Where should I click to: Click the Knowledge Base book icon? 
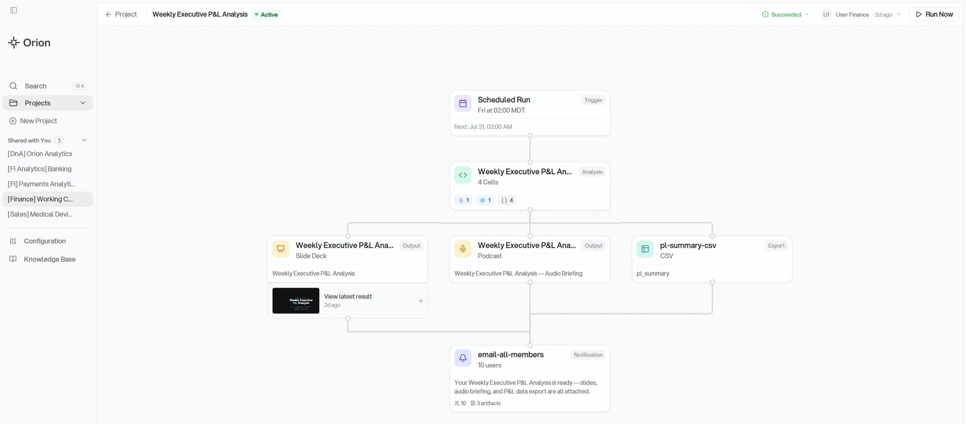coord(13,259)
